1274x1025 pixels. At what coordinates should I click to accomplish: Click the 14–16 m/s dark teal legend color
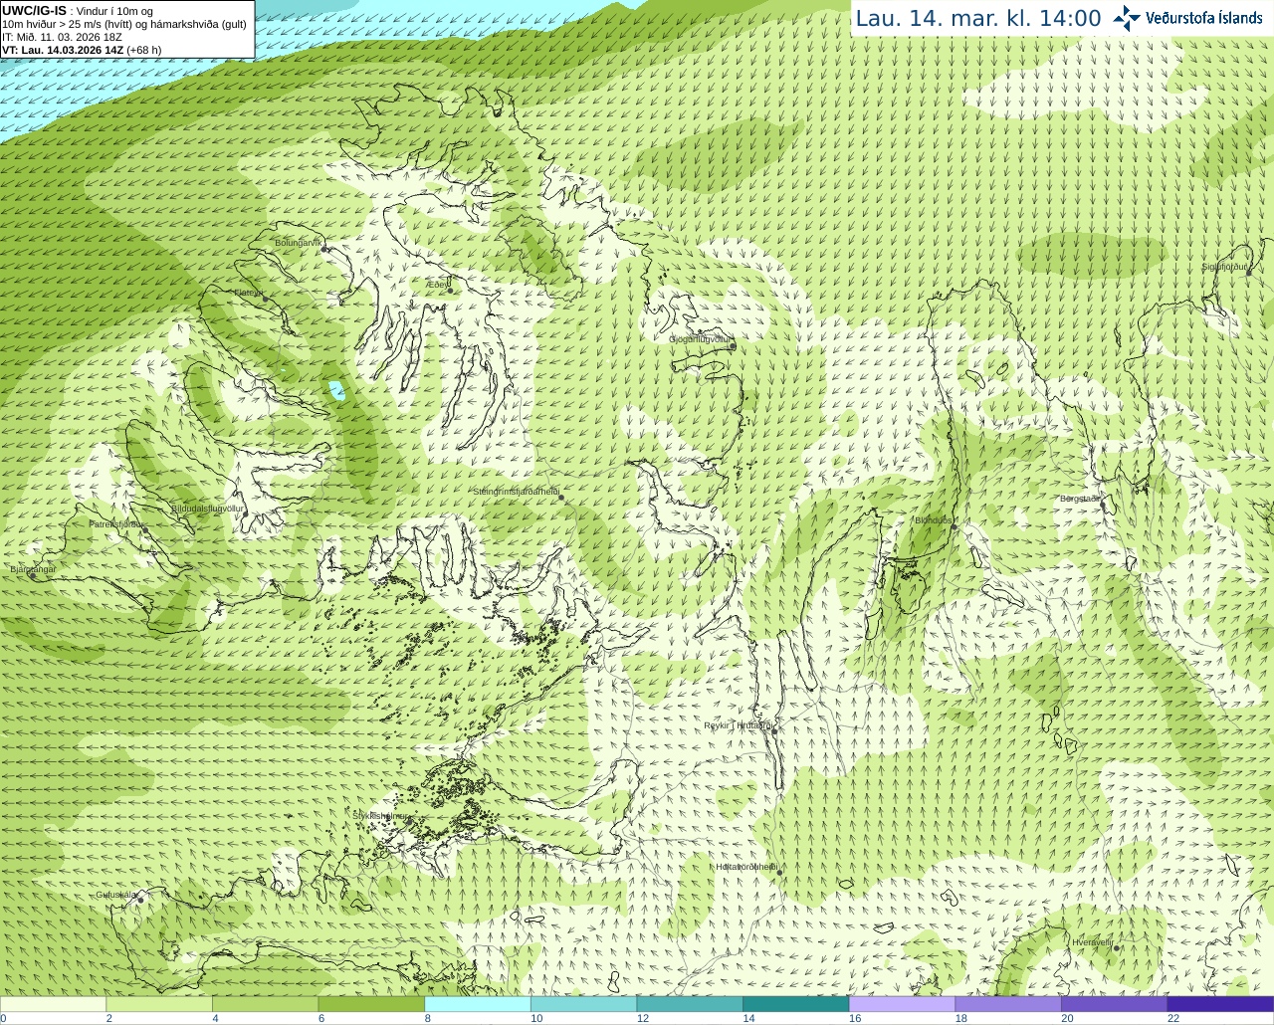click(x=796, y=1004)
